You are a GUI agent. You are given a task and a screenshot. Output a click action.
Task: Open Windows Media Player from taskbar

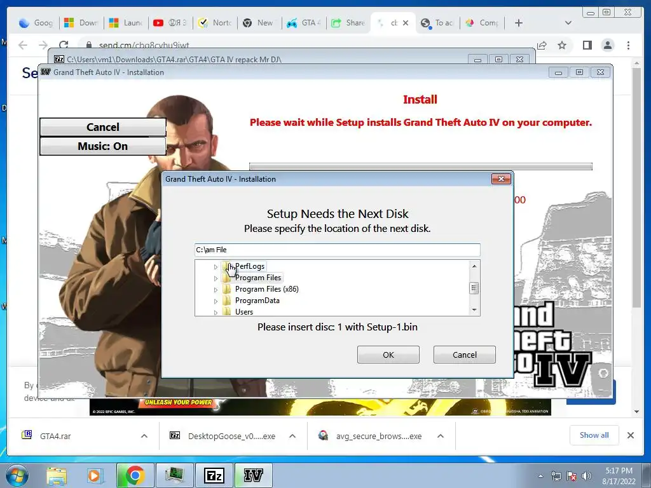coord(95,475)
